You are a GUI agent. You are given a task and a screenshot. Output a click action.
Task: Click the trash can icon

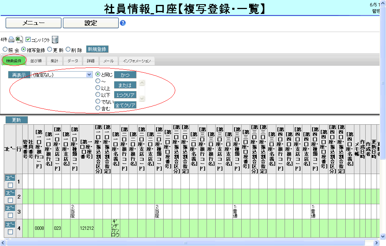pos(55,39)
